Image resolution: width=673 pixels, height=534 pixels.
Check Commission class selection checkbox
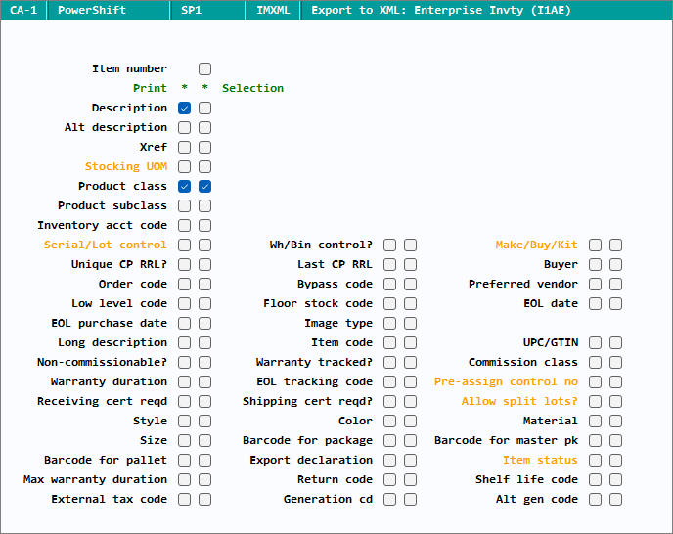[615, 362]
